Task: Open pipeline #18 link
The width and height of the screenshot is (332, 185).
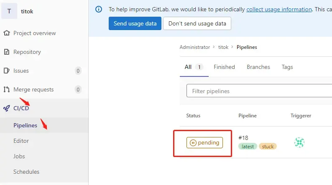Action: coord(243,138)
